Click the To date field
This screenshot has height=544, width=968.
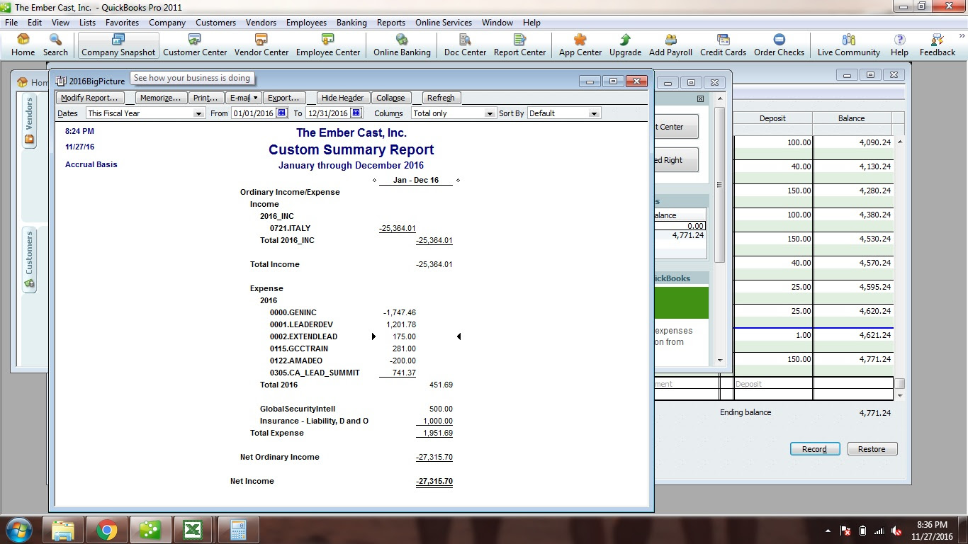tap(327, 113)
